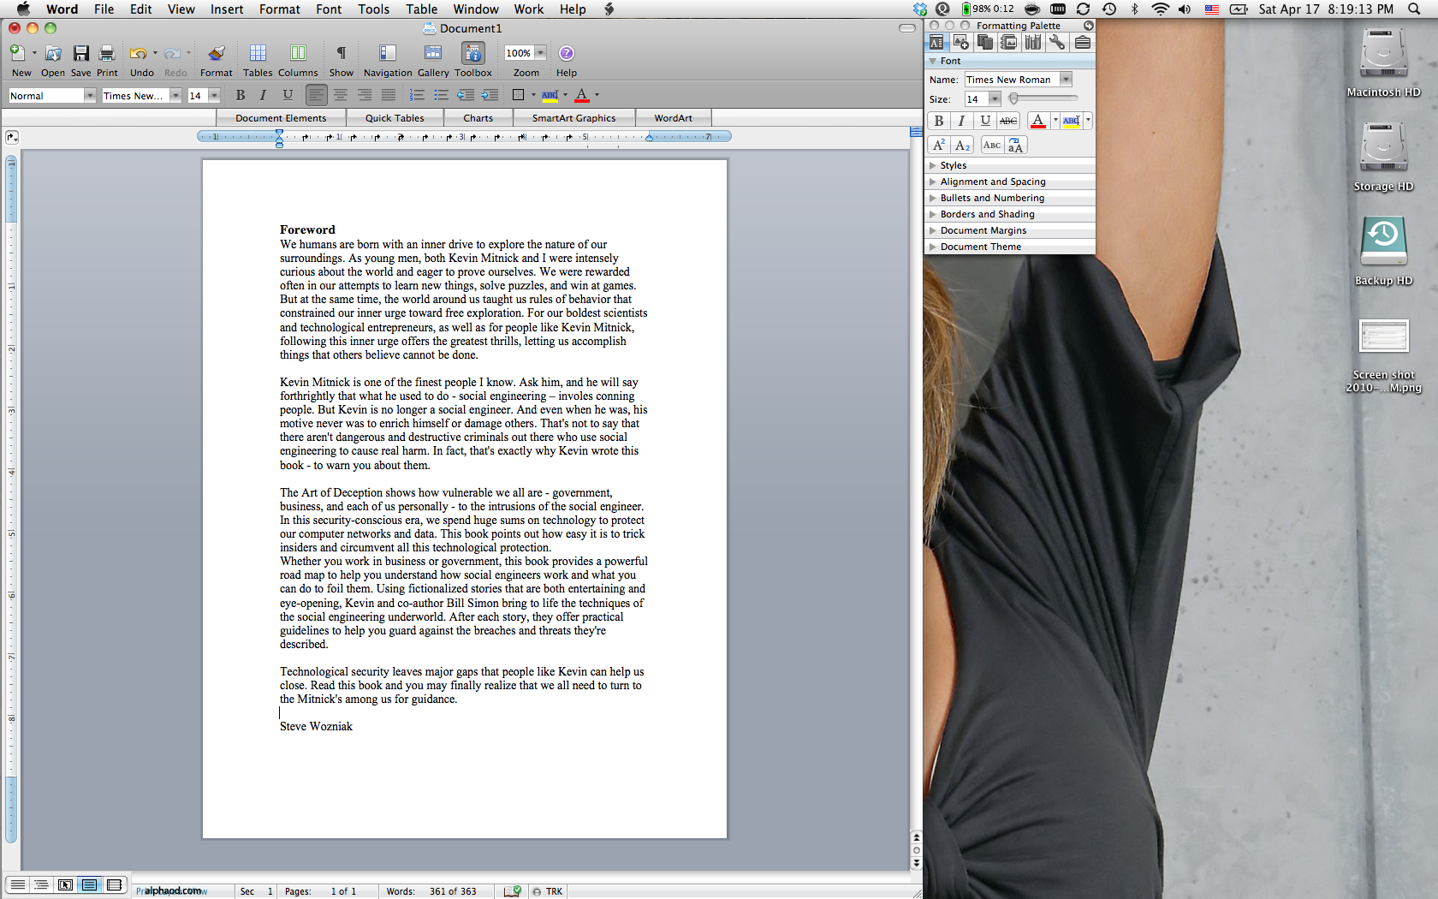Screen dimensions: 1438x899
Task: Click the font size slider in the palette
Action: click(1042, 98)
